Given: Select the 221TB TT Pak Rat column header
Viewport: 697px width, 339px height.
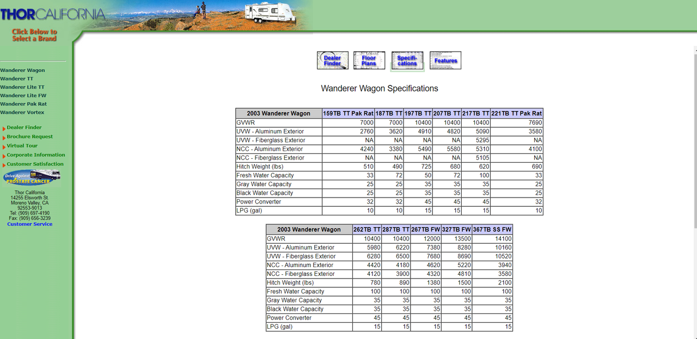Looking at the screenshot, I should [517, 114].
